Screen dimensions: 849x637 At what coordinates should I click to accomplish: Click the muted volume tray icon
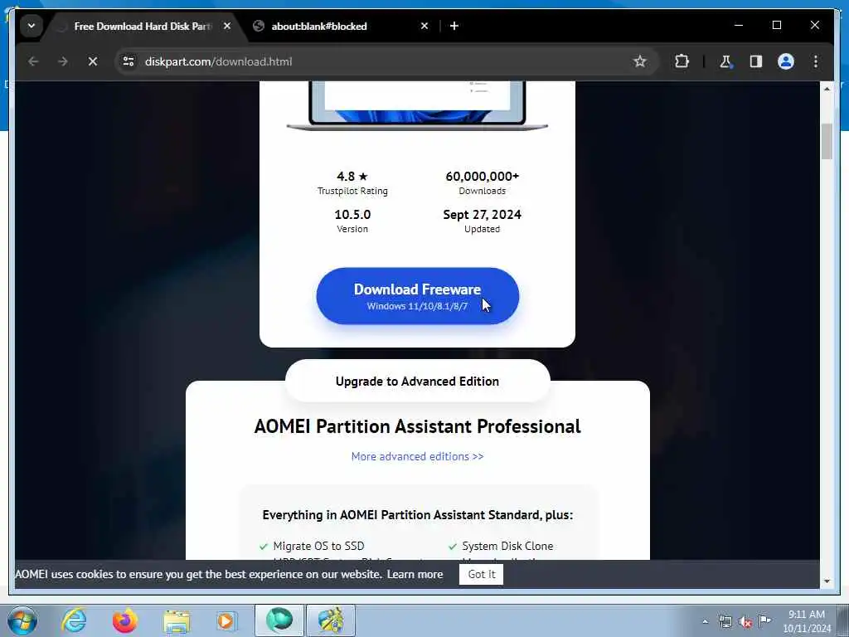coord(745,621)
